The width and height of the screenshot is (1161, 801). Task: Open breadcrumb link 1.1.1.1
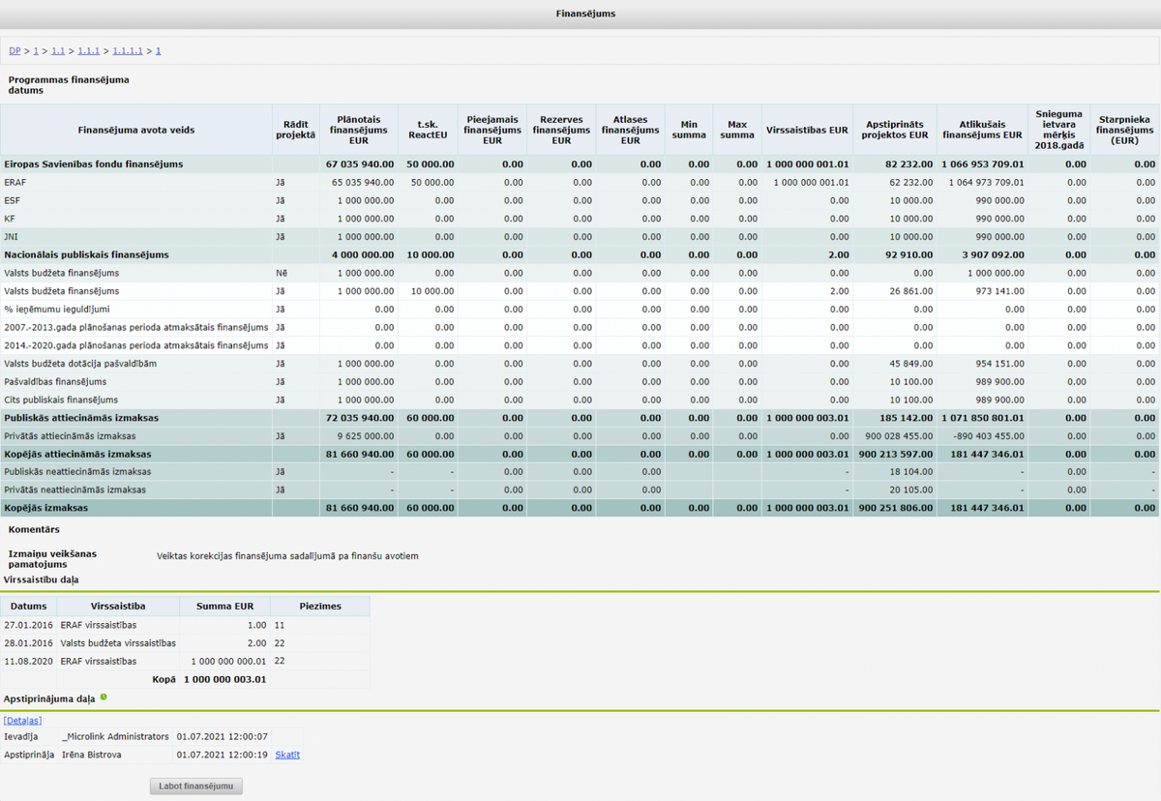coord(128,50)
